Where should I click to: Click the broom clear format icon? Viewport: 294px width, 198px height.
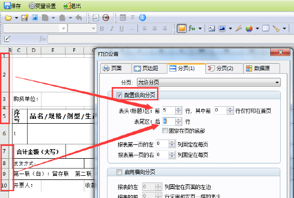coord(276,29)
